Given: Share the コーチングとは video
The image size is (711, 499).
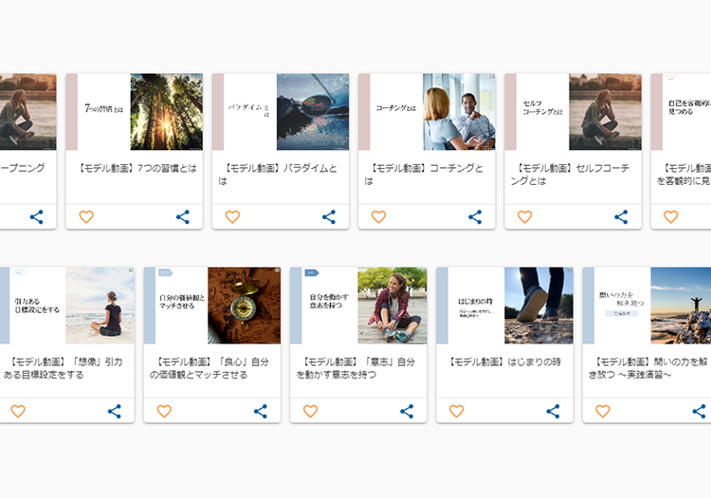Looking at the screenshot, I should (475, 217).
